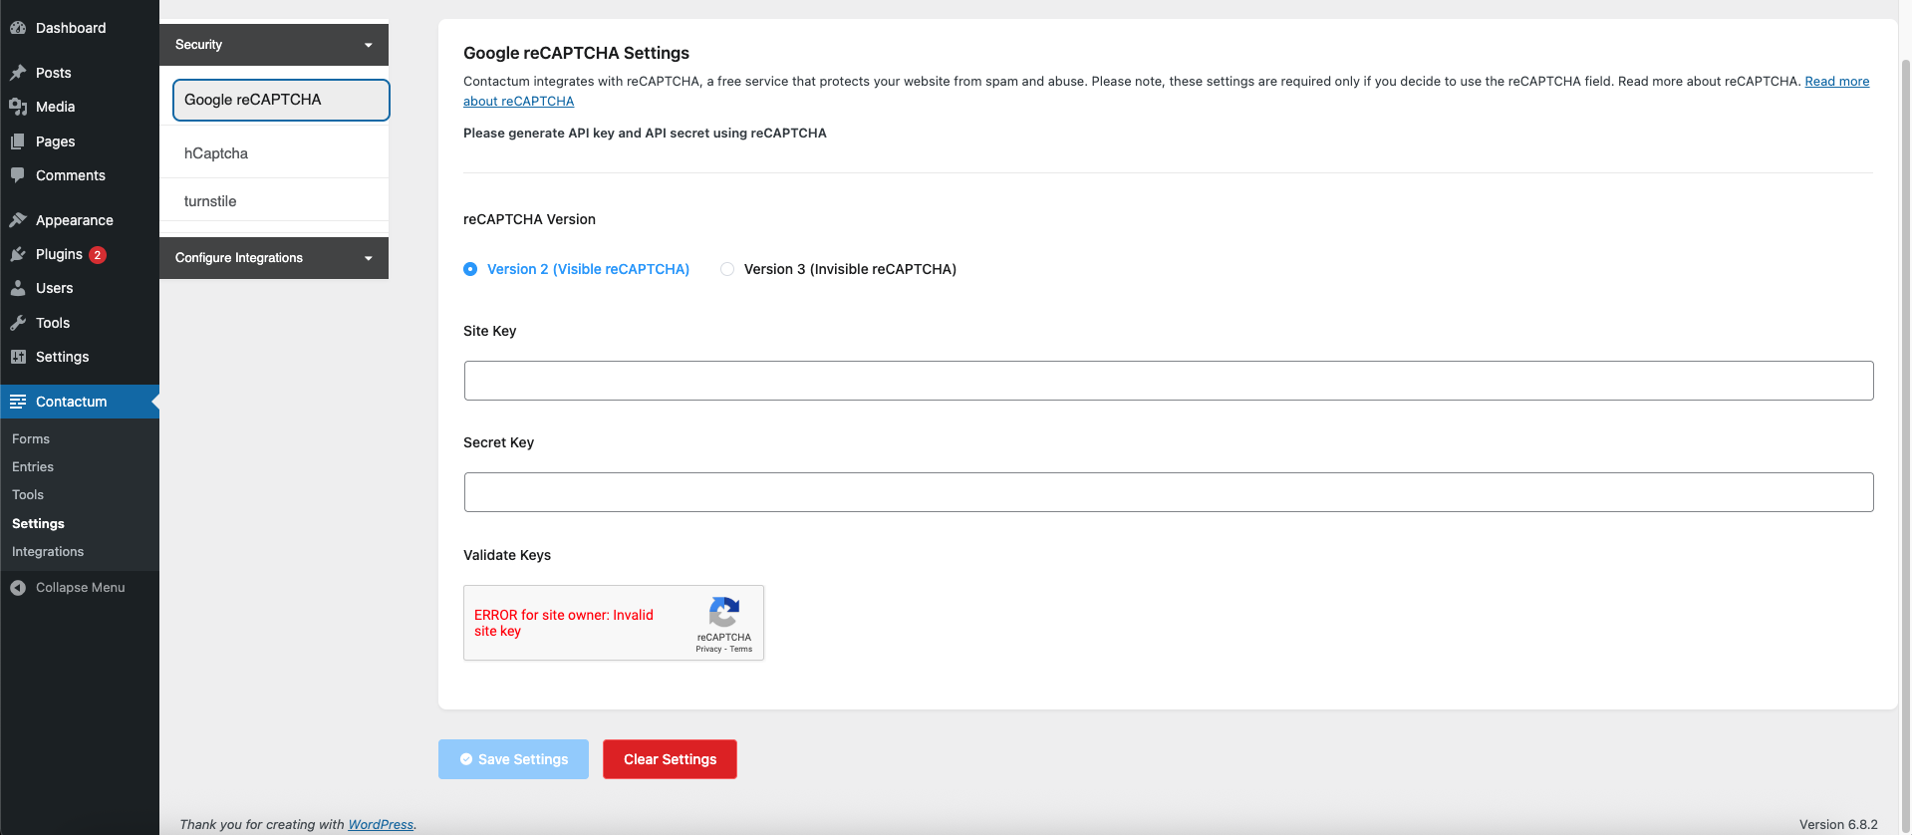Click the Tools wrench icon
This screenshot has width=1912, height=835.
tap(18, 323)
